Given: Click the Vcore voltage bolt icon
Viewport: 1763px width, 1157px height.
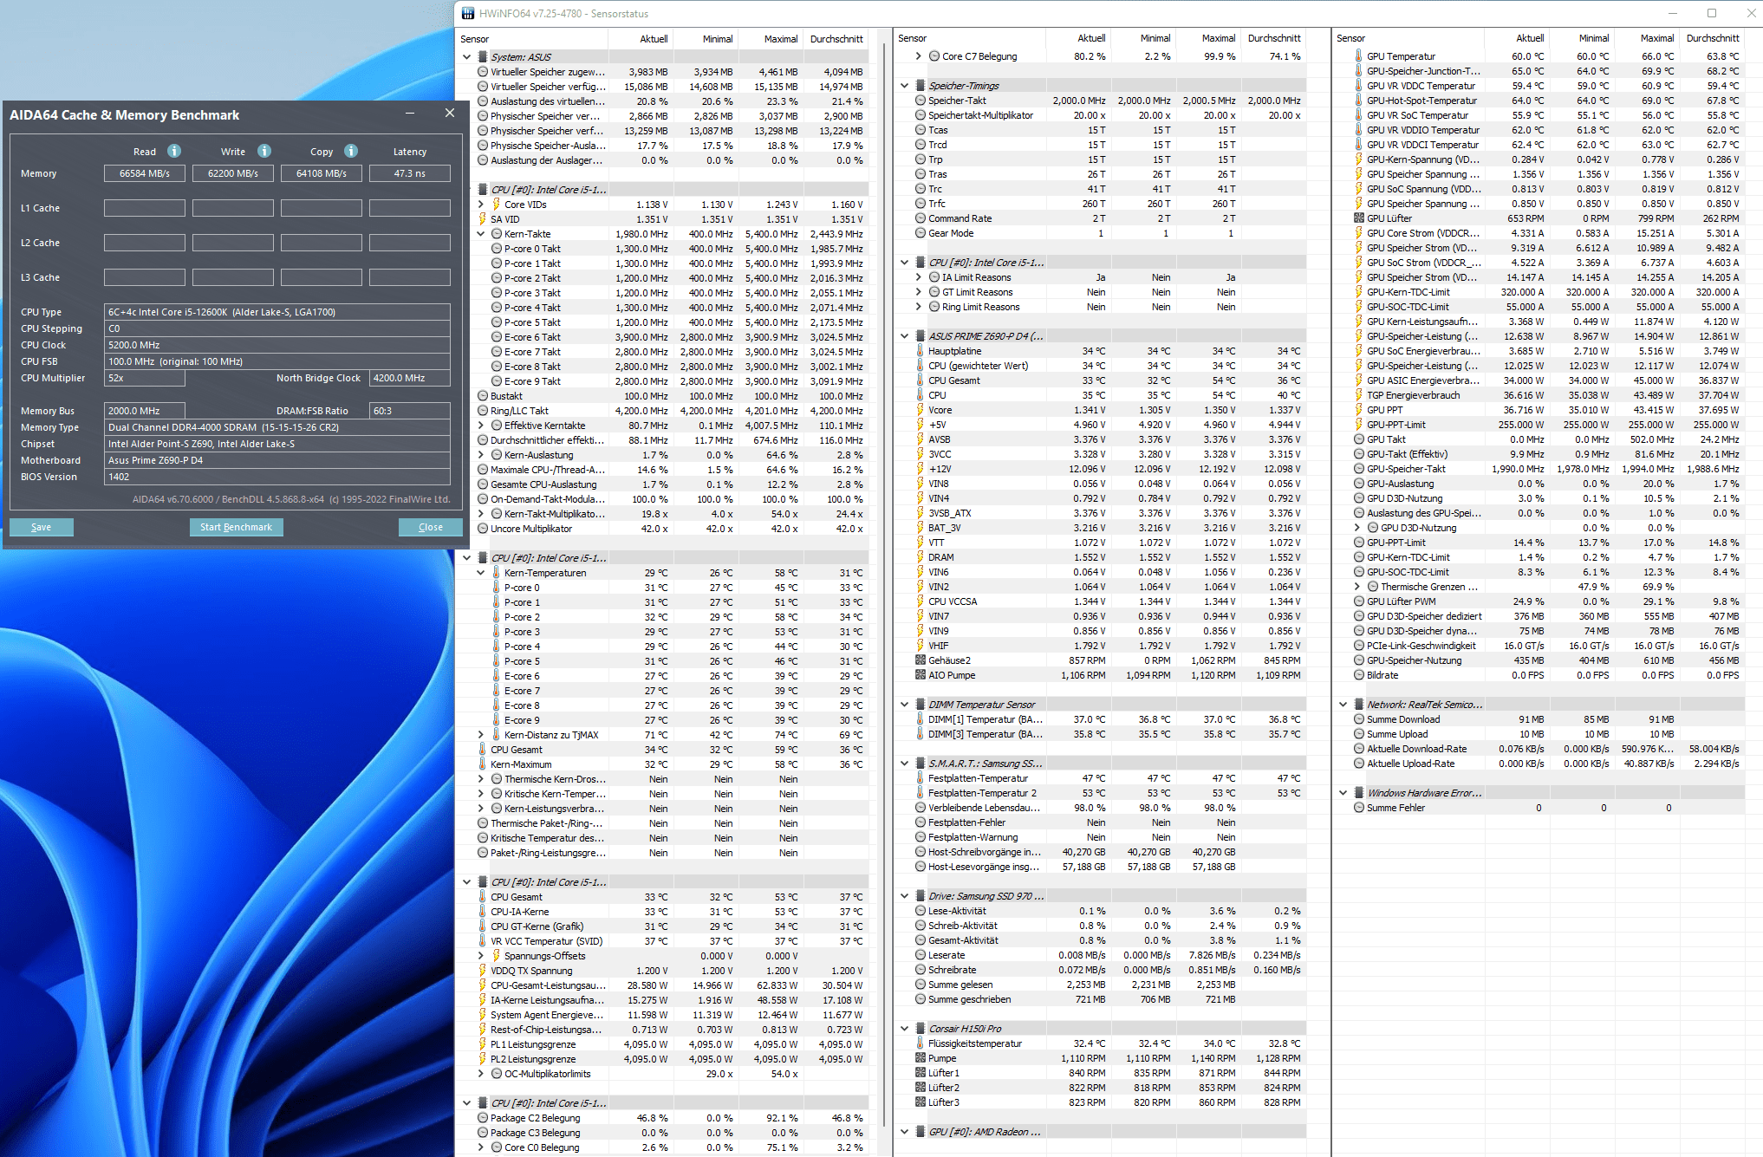Looking at the screenshot, I should [x=921, y=410].
